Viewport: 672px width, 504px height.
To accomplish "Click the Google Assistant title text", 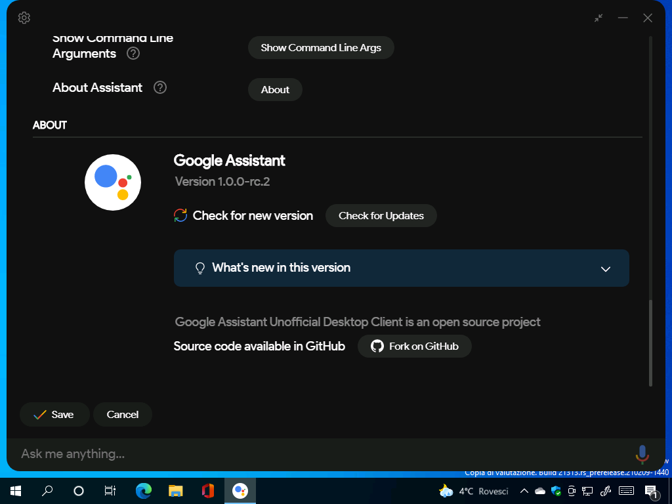I will [x=229, y=160].
